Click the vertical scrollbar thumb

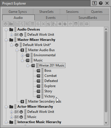pyautogui.click(x=106, y=72)
